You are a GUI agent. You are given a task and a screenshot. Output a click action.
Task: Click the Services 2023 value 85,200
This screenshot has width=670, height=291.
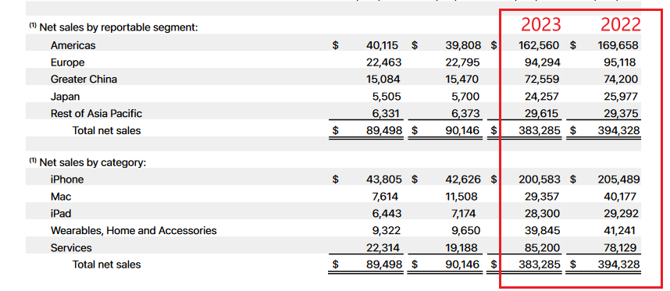540,247
